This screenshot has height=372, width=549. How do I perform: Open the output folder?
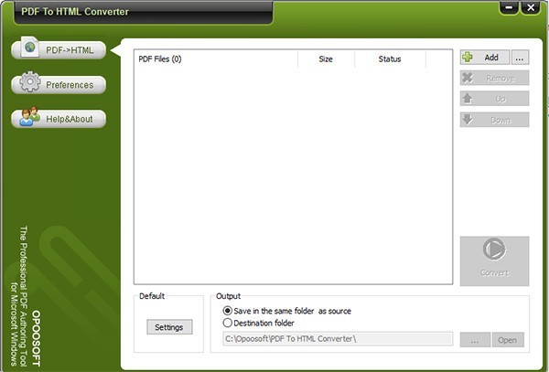tap(508, 340)
